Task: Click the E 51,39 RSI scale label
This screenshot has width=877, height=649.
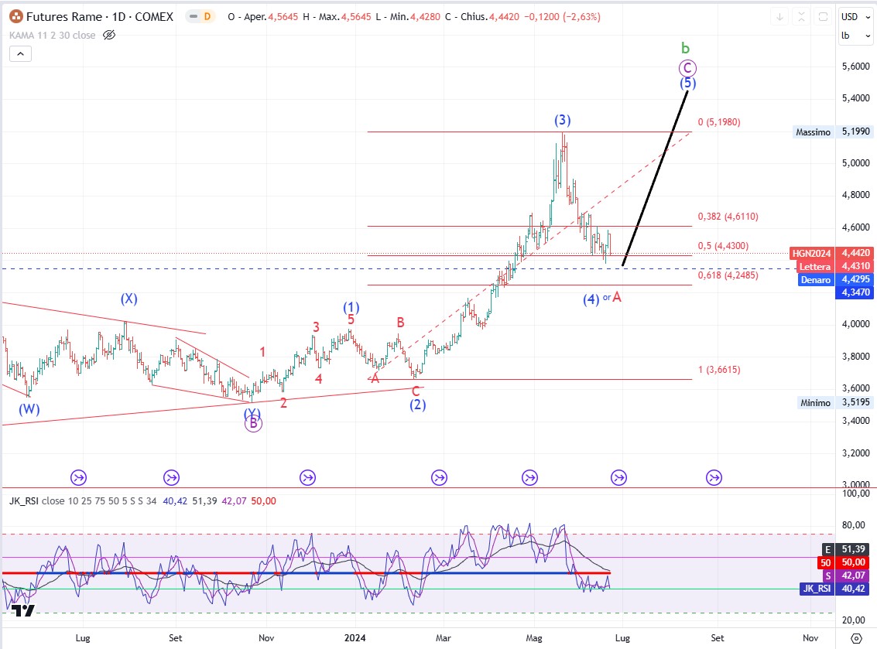Action: tap(847, 549)
